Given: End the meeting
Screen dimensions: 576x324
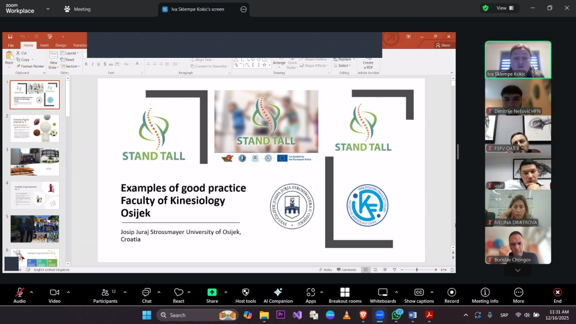Looking at the screenshot, I should (x=557, y=295).
